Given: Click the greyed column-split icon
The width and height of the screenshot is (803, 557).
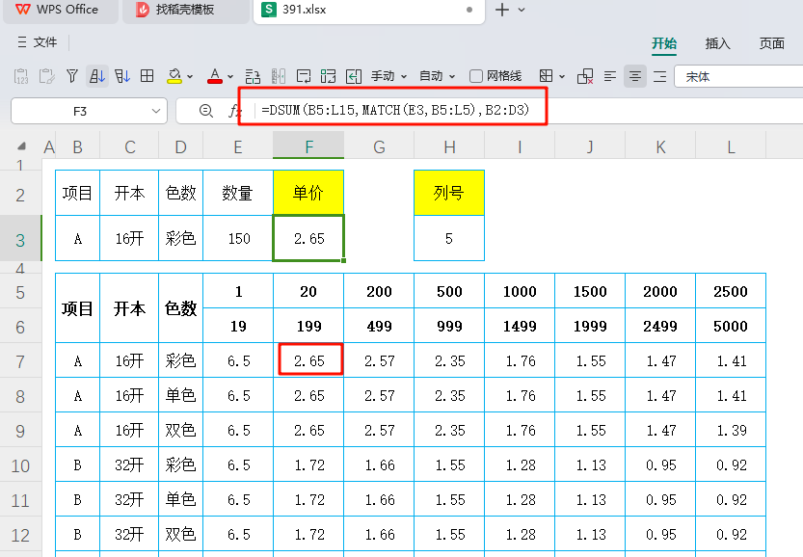Looking at the screenshot, I should pyautogui.click(x=278, y=76).
